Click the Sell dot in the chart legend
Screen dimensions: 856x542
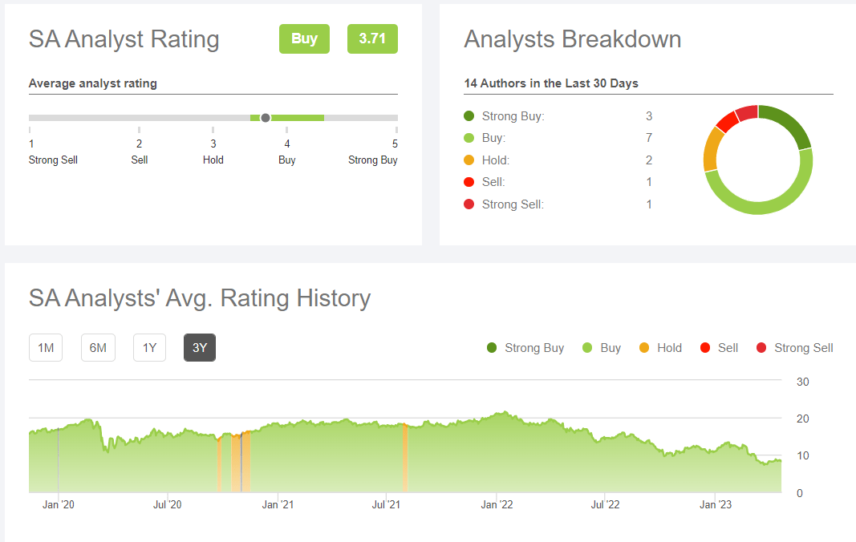click(706, 347)
